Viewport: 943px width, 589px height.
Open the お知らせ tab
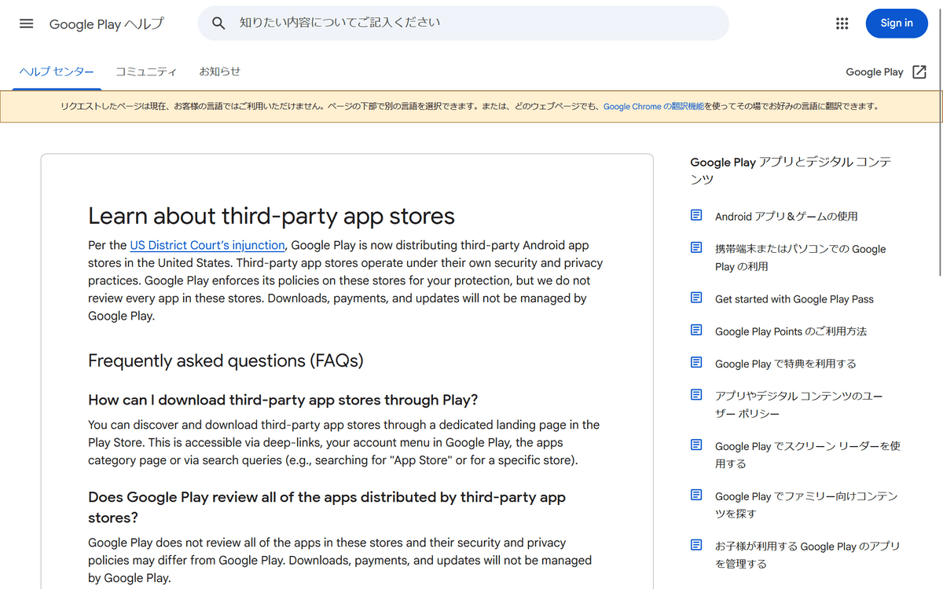click(219, 71)
